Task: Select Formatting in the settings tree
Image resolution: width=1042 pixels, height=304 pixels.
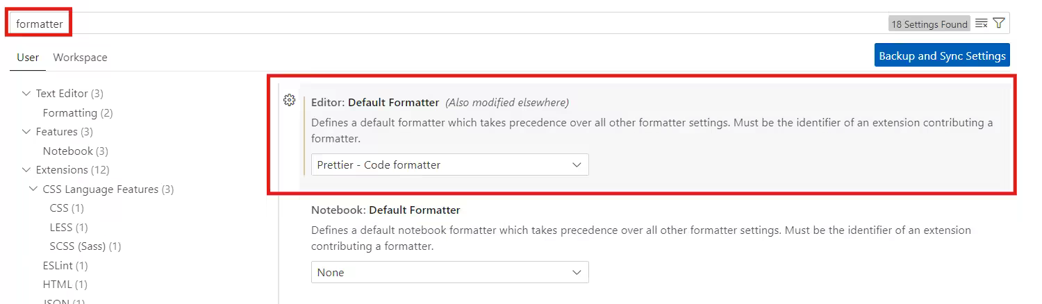Action: coord(77,112)
